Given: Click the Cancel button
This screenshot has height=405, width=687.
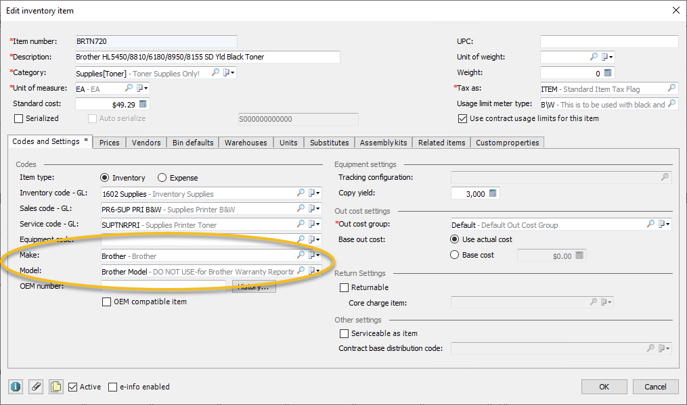Looking at the screenshot, I should pos(655,387).
